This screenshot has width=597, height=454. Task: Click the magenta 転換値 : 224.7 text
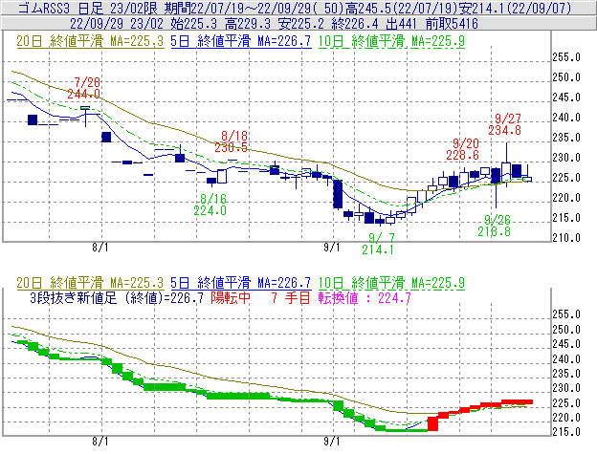[x=365, y=297]
